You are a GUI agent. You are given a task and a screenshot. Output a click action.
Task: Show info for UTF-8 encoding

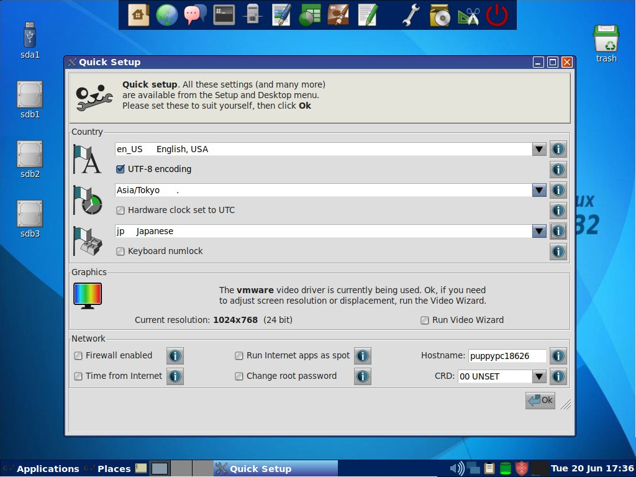point(558,170)
